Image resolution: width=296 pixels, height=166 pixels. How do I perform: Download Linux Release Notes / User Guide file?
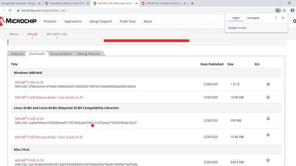tap(268, 135)
